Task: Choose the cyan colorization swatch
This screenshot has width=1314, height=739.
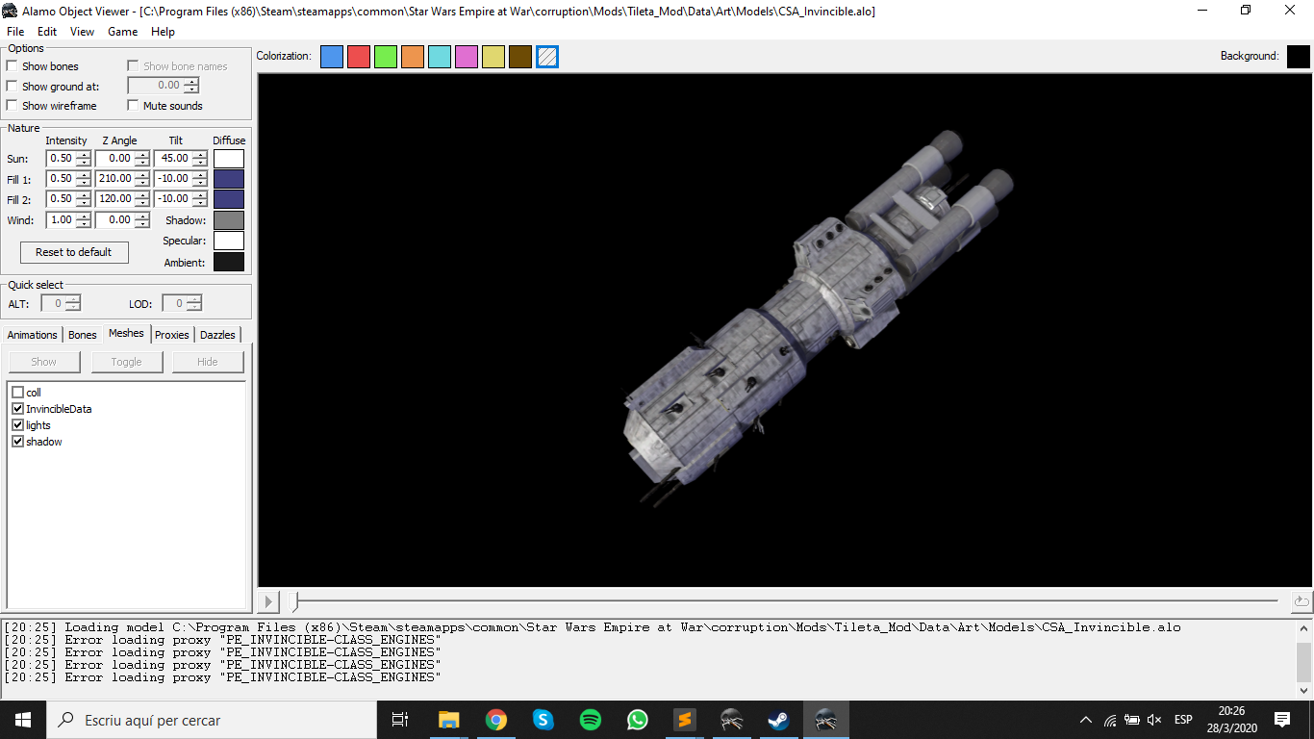Action: click(x=440, y=57)
